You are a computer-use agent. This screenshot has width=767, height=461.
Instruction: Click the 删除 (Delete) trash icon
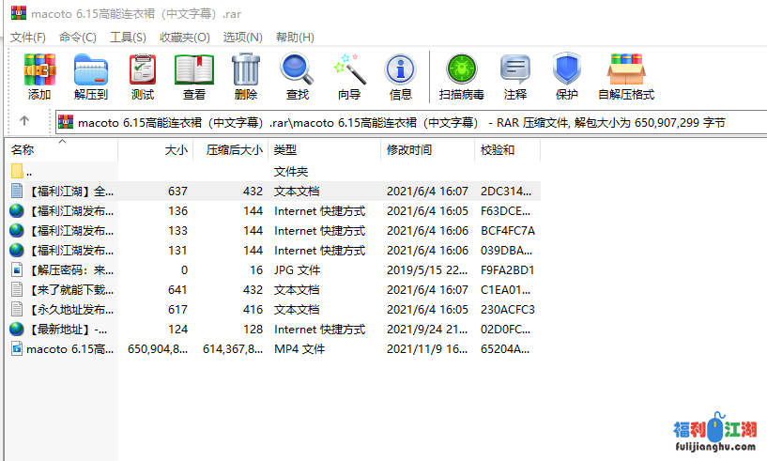tap(246, 75)
